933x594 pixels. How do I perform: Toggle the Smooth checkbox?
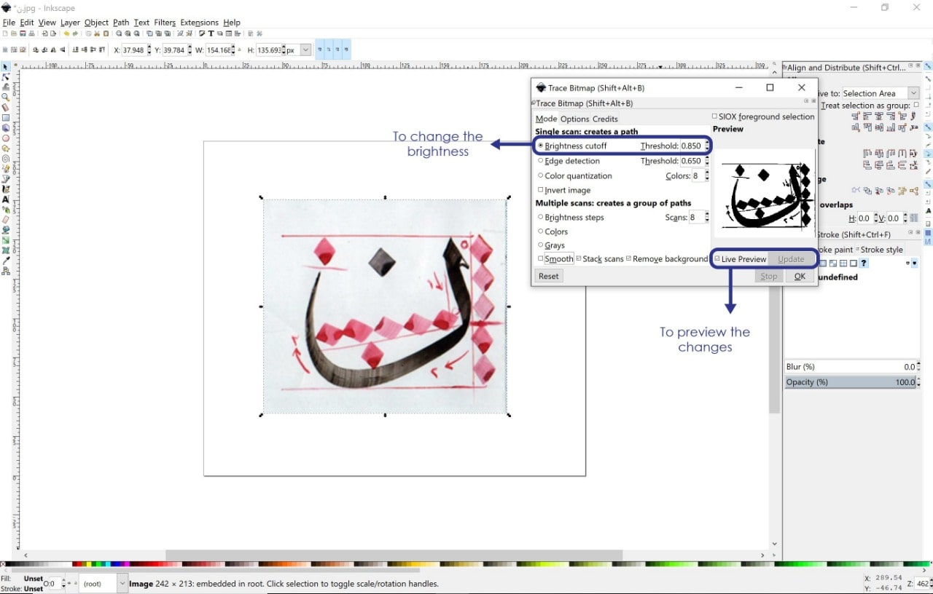(x=540, y=258)
